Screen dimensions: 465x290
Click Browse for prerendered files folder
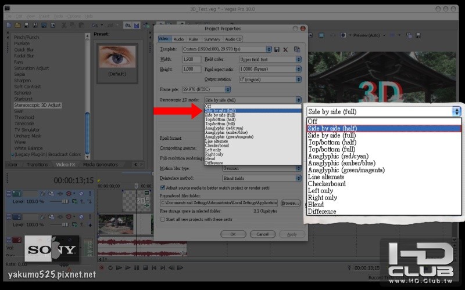289,204
